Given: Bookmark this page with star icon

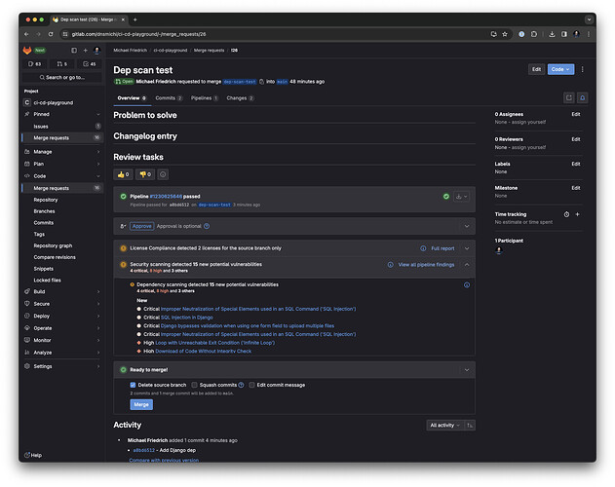Looking at the screenshot, I should (x=505, y=34).
